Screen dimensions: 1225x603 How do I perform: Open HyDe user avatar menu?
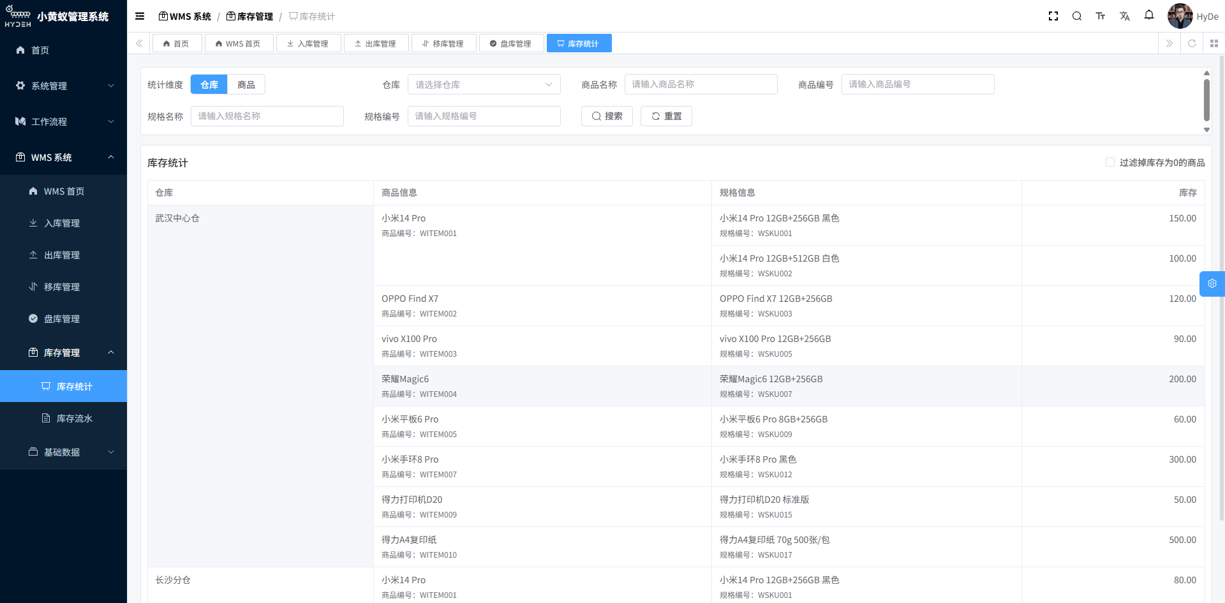(1192, 16)
